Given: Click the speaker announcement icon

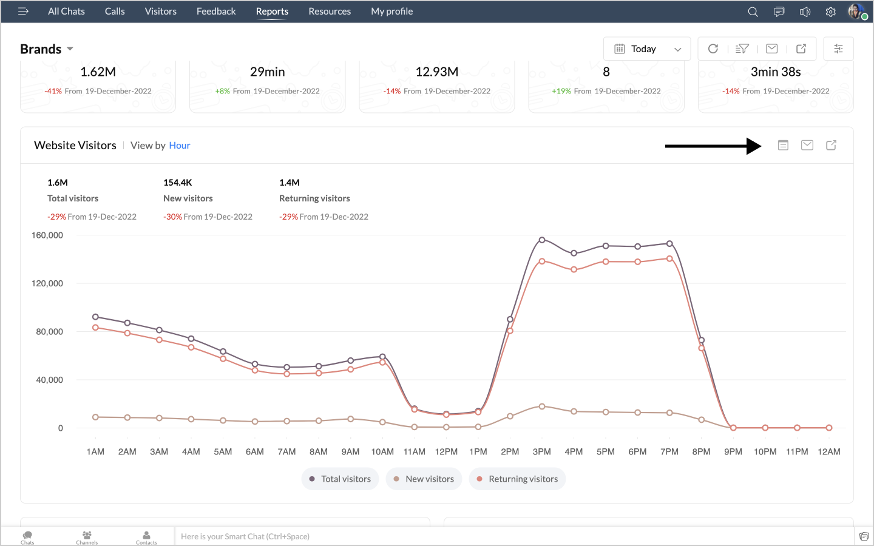Looking at the screenshot, I should [805, 12].
